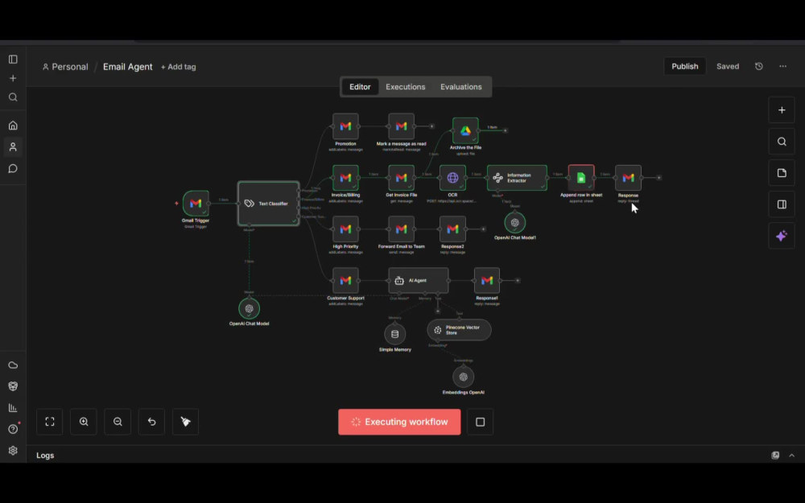Zoom out on the canvas
This screenshot has height=503, width=805.
(118, 422)
